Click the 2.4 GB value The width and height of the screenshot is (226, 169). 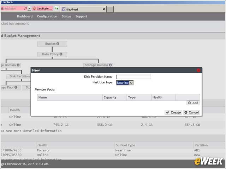tap(147, 125)
